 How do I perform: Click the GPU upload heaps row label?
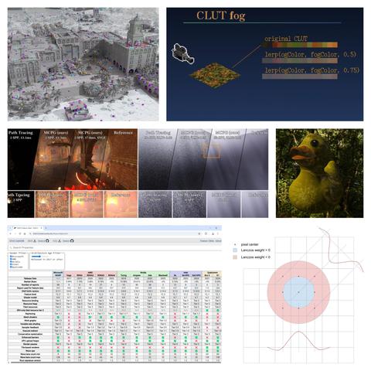click(30, 341)
